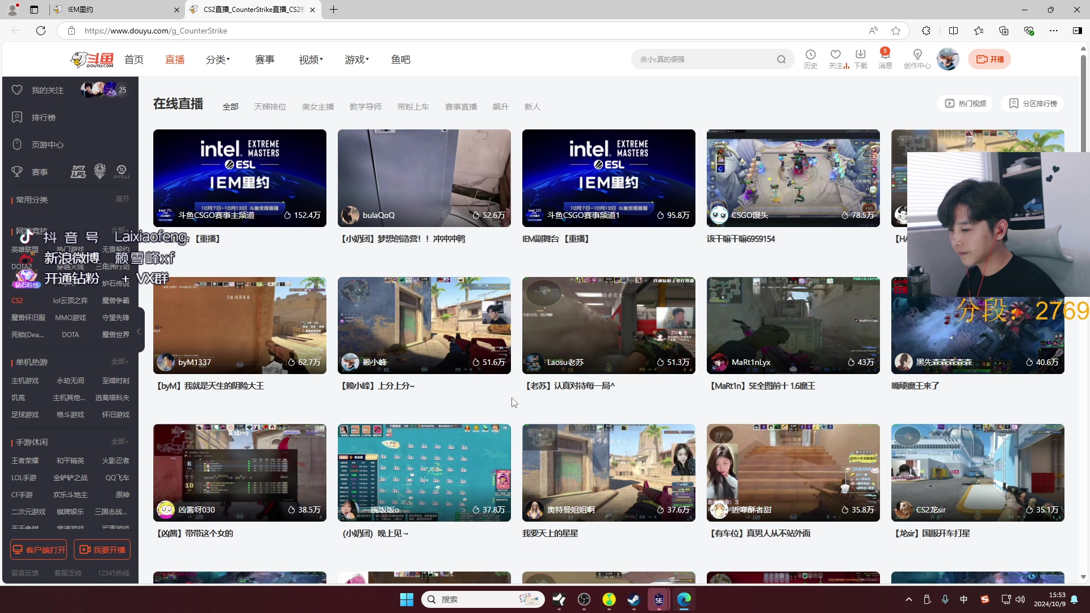Screen dimensions: 1090x613
Task: Open the browser read aloud icon
Action: click(x=873, y=31)
